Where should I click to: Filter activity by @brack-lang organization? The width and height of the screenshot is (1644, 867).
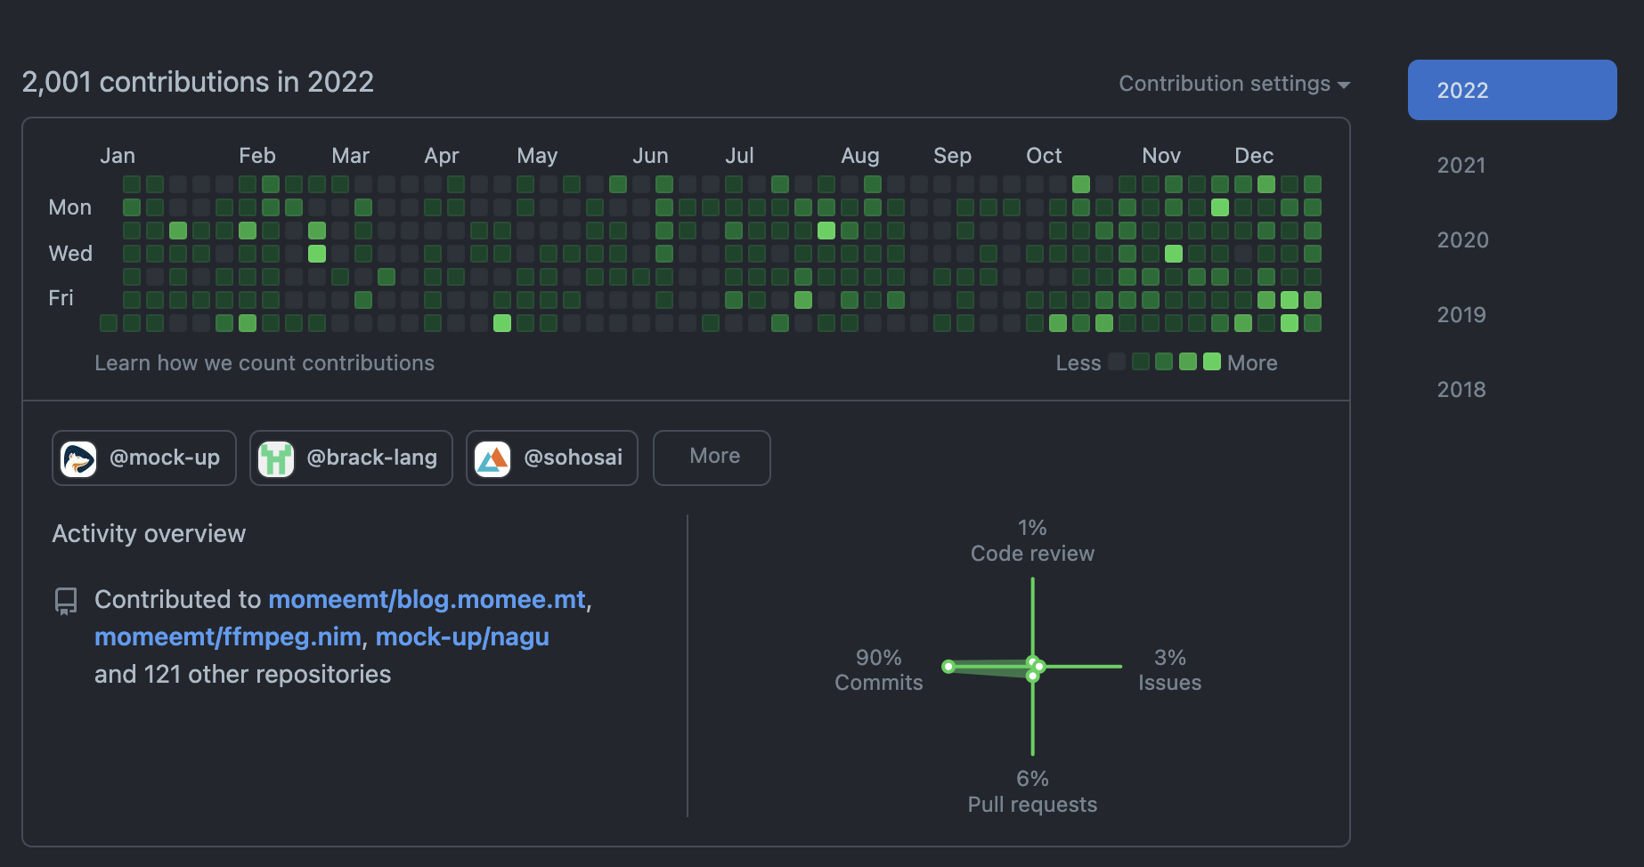(351, 458)
